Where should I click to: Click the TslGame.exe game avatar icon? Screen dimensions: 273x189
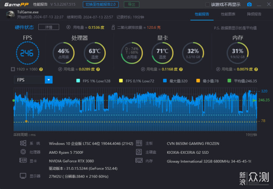10,14
